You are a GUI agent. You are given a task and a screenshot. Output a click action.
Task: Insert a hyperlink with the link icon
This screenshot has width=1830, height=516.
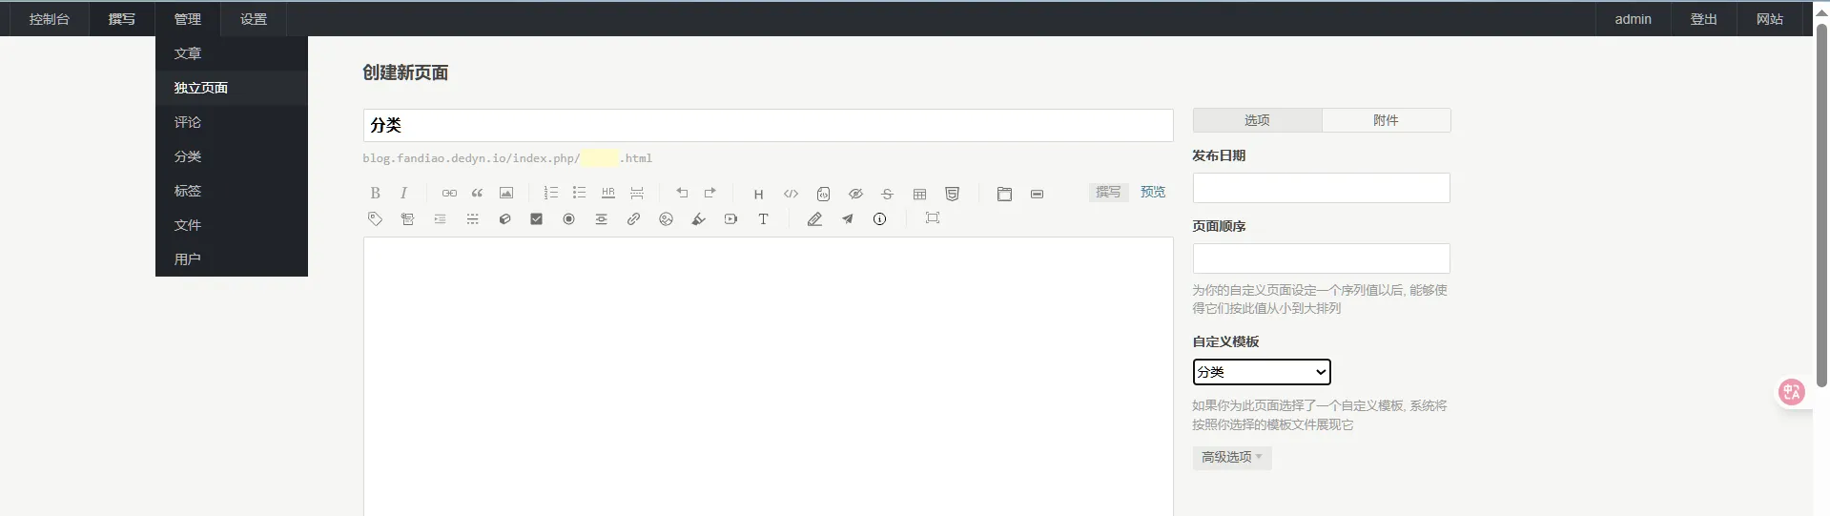coord(449,193)
